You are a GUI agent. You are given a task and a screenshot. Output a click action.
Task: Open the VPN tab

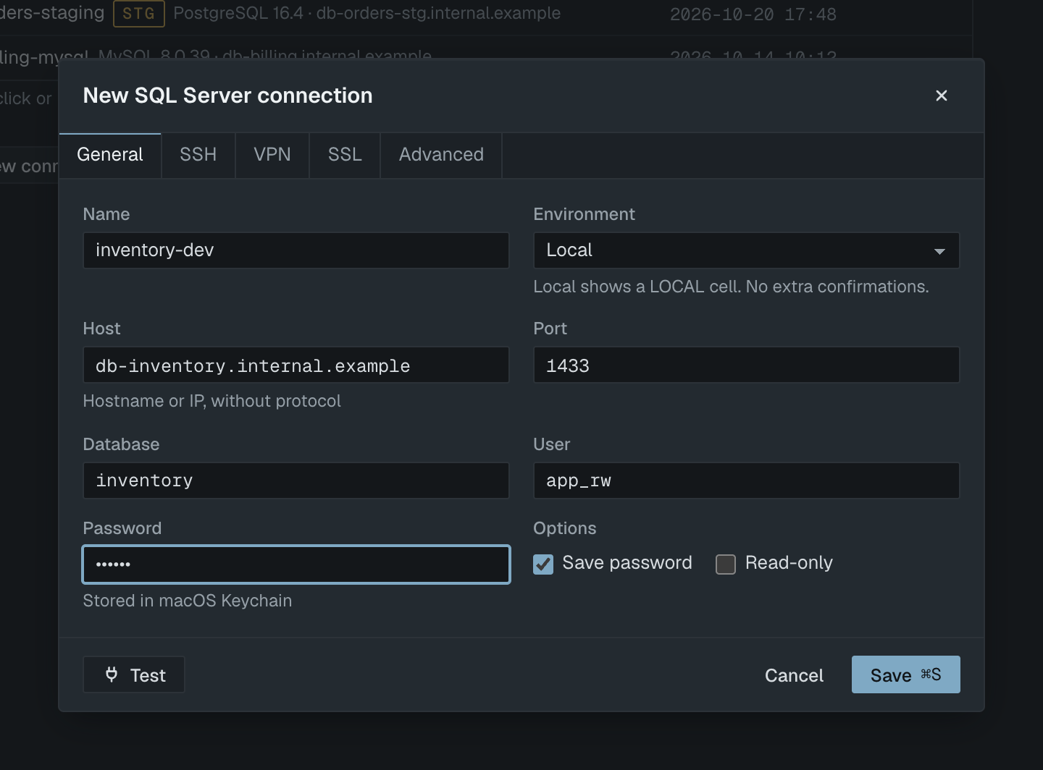(272, 155)
